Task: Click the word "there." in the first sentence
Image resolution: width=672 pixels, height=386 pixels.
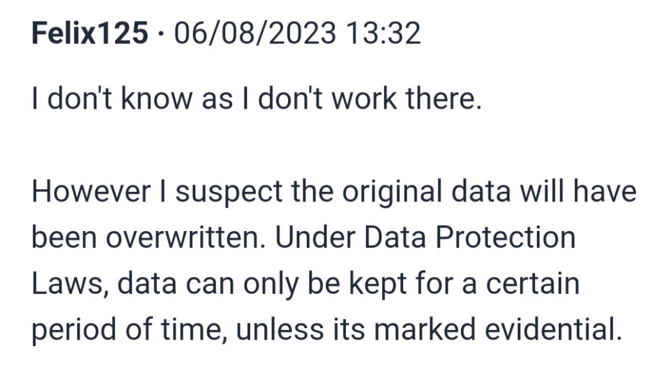Action: click(x=448, y=100)
